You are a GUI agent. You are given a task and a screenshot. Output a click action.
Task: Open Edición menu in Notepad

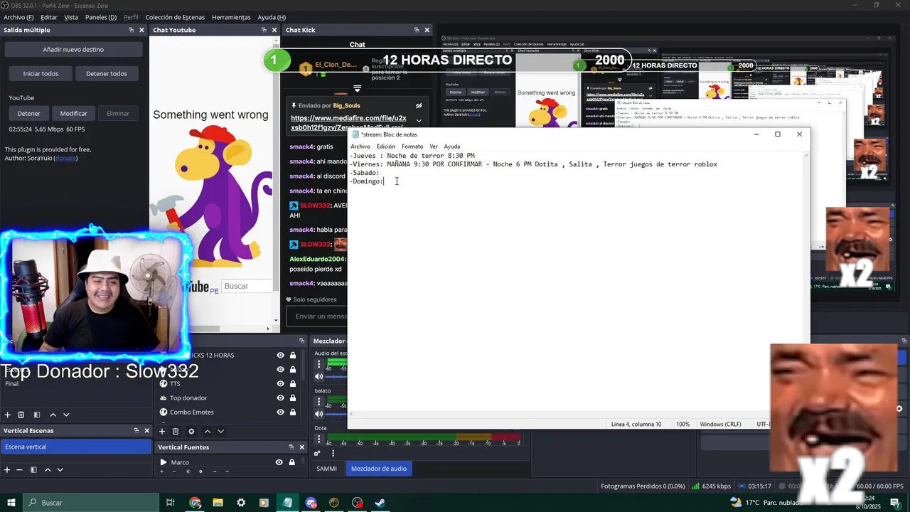[x=386, y=146]
